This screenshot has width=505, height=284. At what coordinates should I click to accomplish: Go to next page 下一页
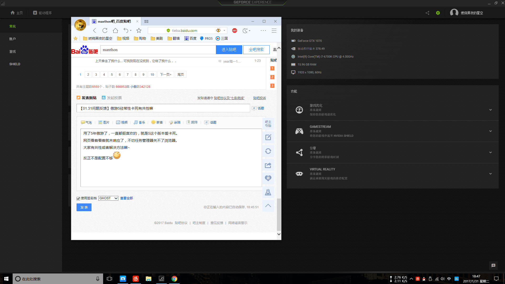pyautogui.click(x=166, y=75)
